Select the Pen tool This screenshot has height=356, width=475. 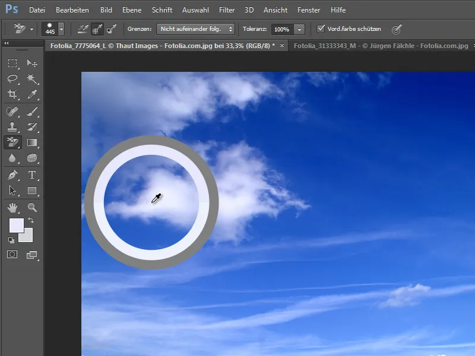tap(12, 175)
